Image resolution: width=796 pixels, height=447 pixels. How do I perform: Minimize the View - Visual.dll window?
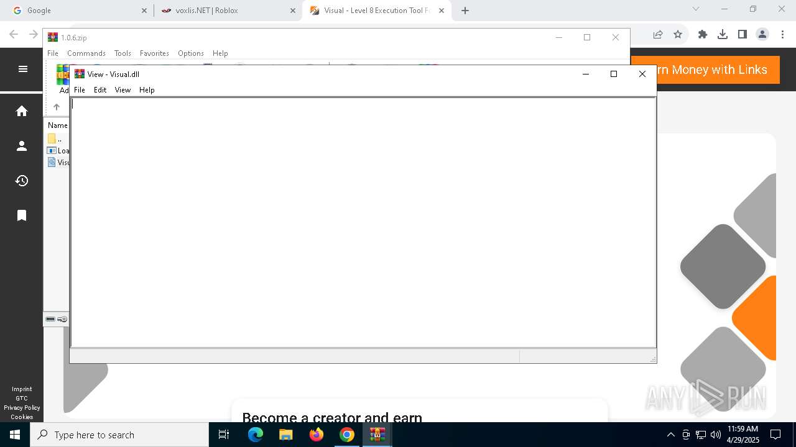tap(585, 74)
